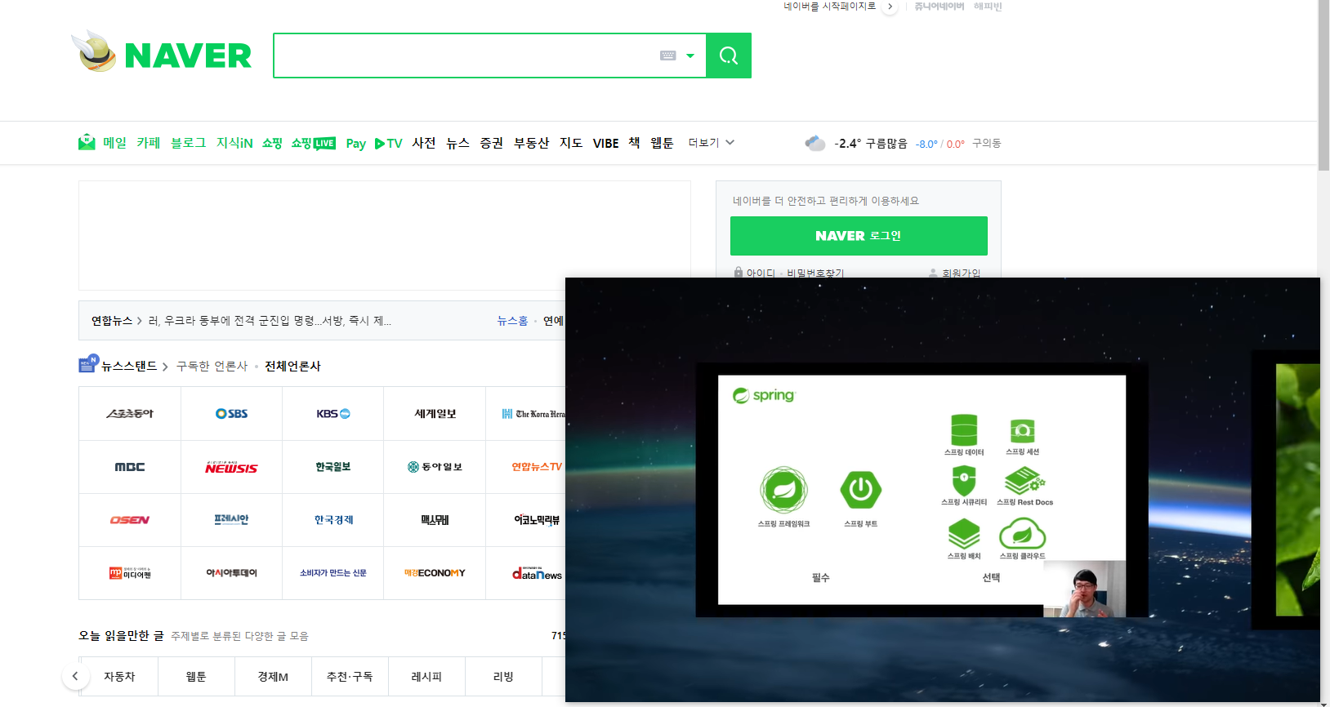
Task: Click the NAVER logo
Action: point(188,56)
